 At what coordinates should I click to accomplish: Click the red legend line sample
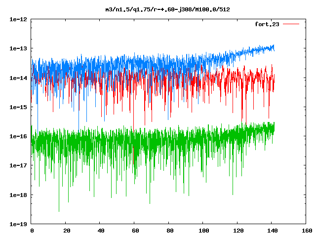tap(291, 24)
